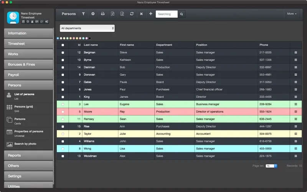Image resolution: width=307 pixels, height=192 pixels.
Task: Tick the checkbox for Donovan
Action: pos(63,75)
